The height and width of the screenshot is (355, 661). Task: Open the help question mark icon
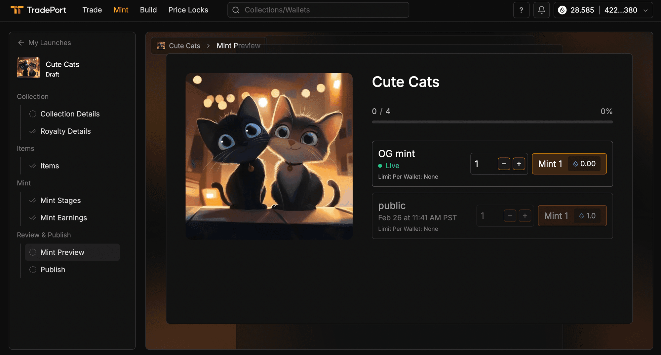[521, 10]
